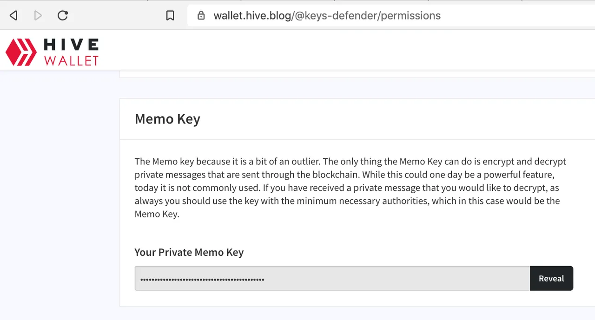Click the Memo key description paragraph

(x=350, y=188)
